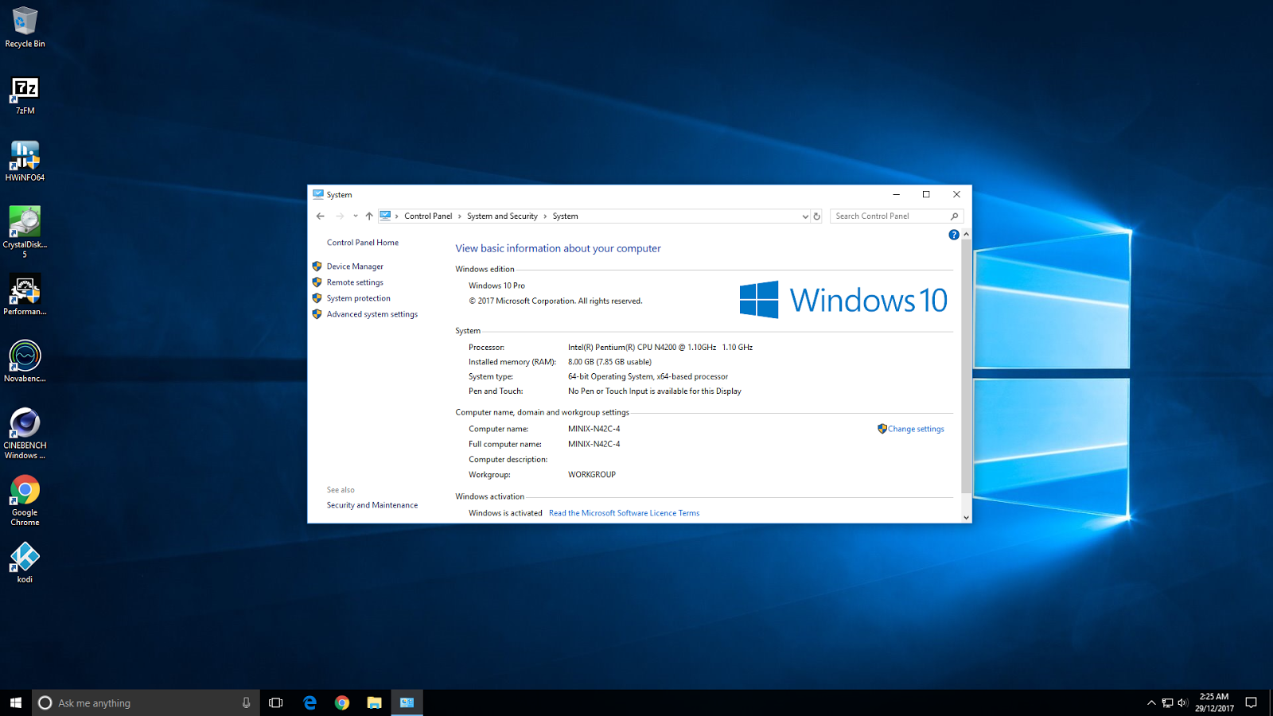
Task: Expand the System and Security breadcrumb arrow
Action: tap(545, 216)
